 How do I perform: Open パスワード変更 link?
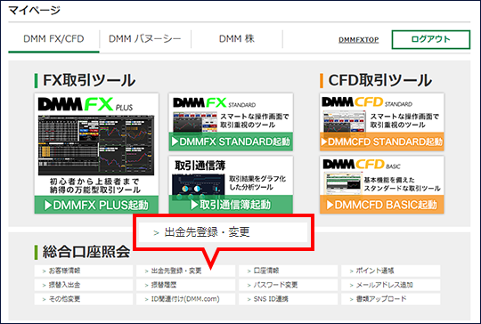pos(288,285)
